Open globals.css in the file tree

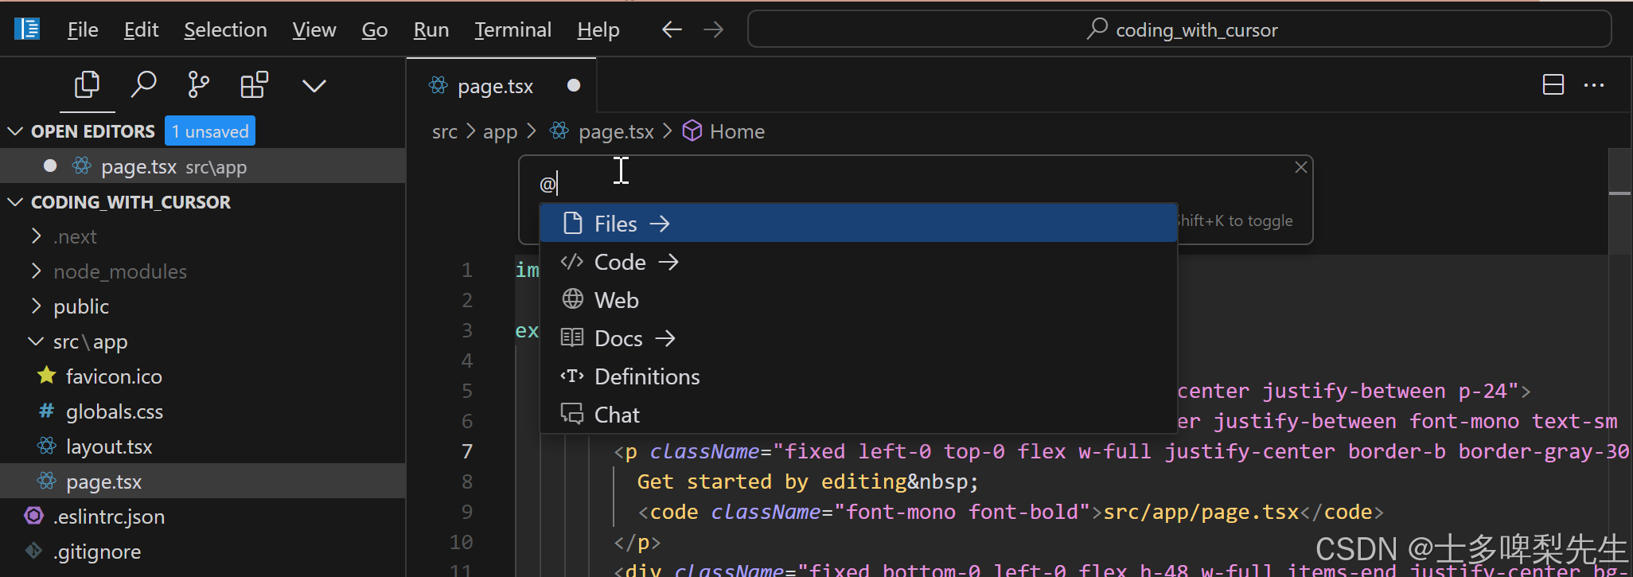pos(203,411)
